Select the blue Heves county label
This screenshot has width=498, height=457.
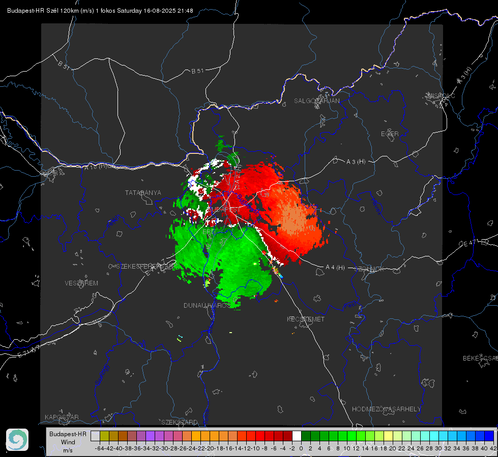(376, 206)
